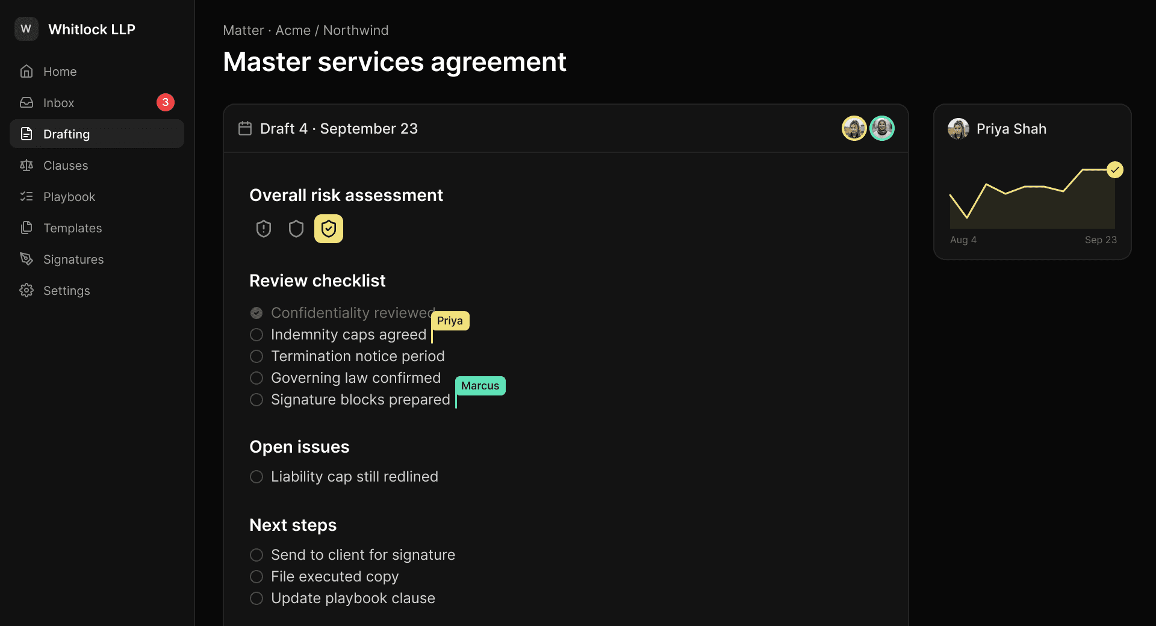Screen dimensions: 1156x626
Task: Check off Update playbook clause
Action: coord(256,598)
